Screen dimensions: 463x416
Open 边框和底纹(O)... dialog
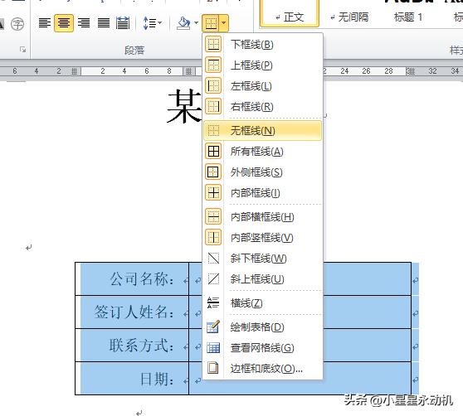point(263,368)
